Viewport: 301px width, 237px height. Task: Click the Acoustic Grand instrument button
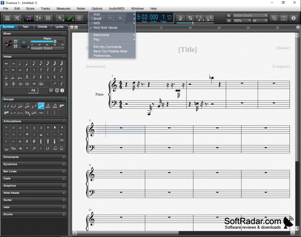[47, 48]
